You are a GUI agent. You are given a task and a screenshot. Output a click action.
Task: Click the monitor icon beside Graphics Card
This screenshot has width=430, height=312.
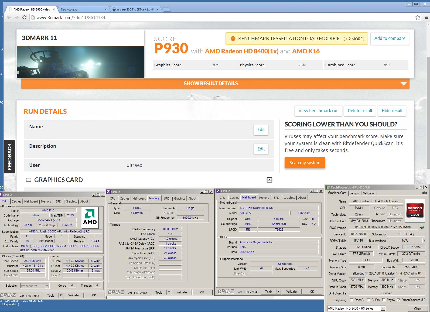pos(28,180)
